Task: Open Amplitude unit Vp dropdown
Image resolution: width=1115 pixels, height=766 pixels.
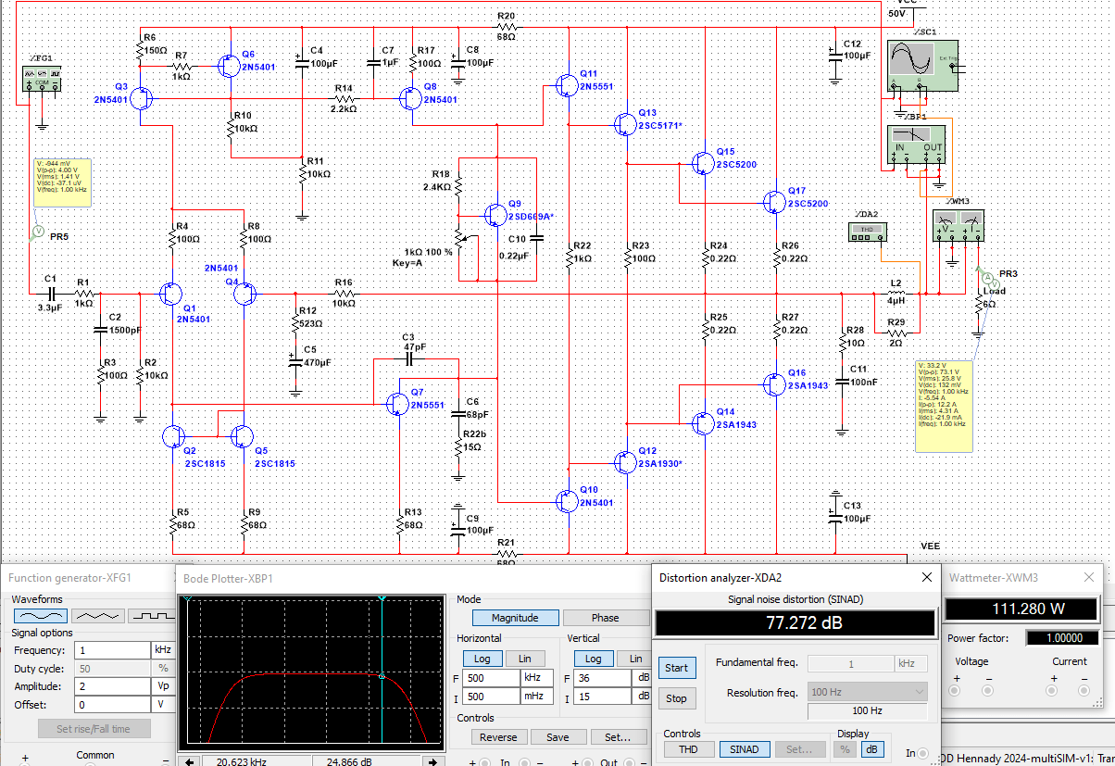Action: [162, 686]
